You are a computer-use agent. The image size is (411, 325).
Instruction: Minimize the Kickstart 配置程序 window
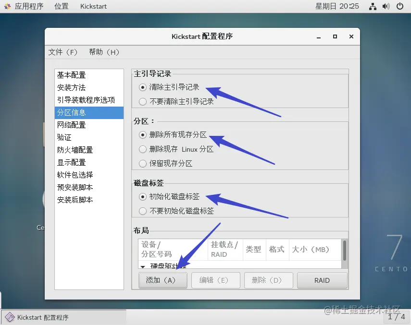(x=319, y=36)
